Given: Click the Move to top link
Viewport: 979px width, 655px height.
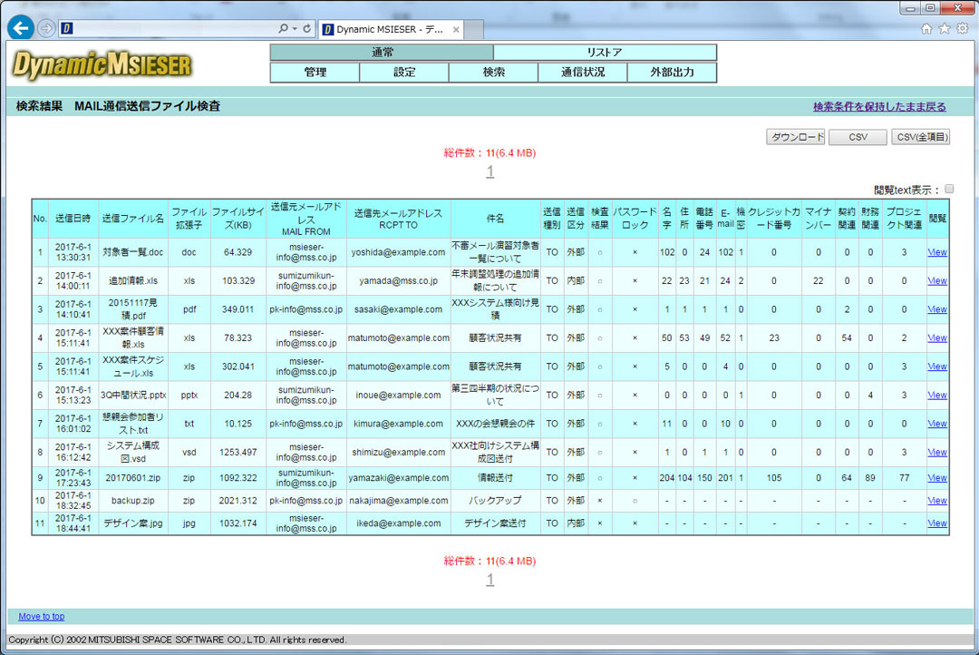Looking at the screenshot, I should coord(41,616).
